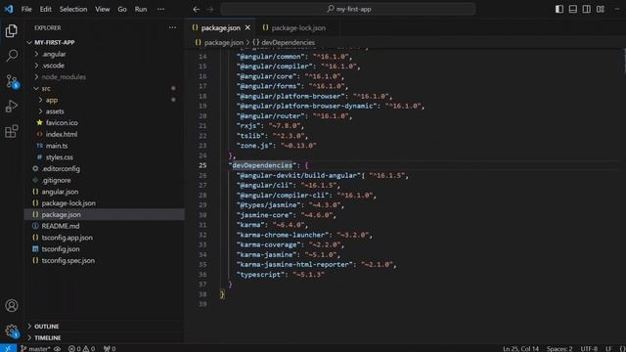Open the Selection menu

73,9
